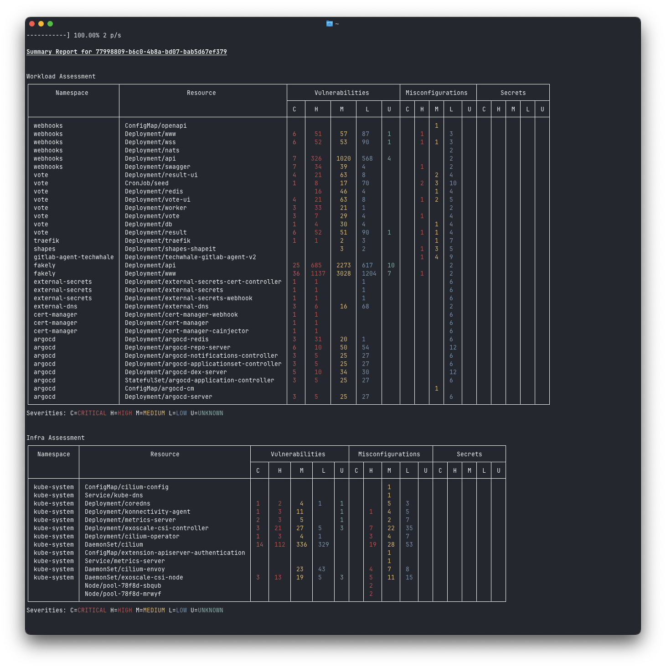The width and height of the screenshot is (666, 668).
Task: Click 'Deployment/wss' resource name
Action: tap(150, 142)
